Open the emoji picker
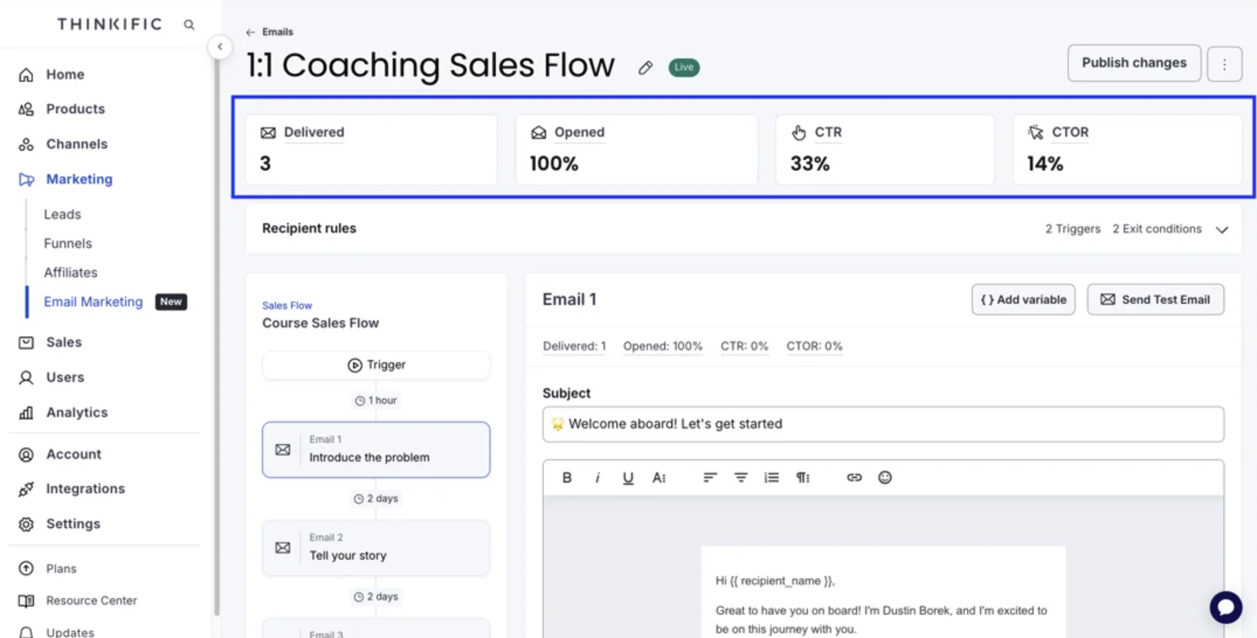The width and height of the screenshot is (1257, 638). click(885, 477)
